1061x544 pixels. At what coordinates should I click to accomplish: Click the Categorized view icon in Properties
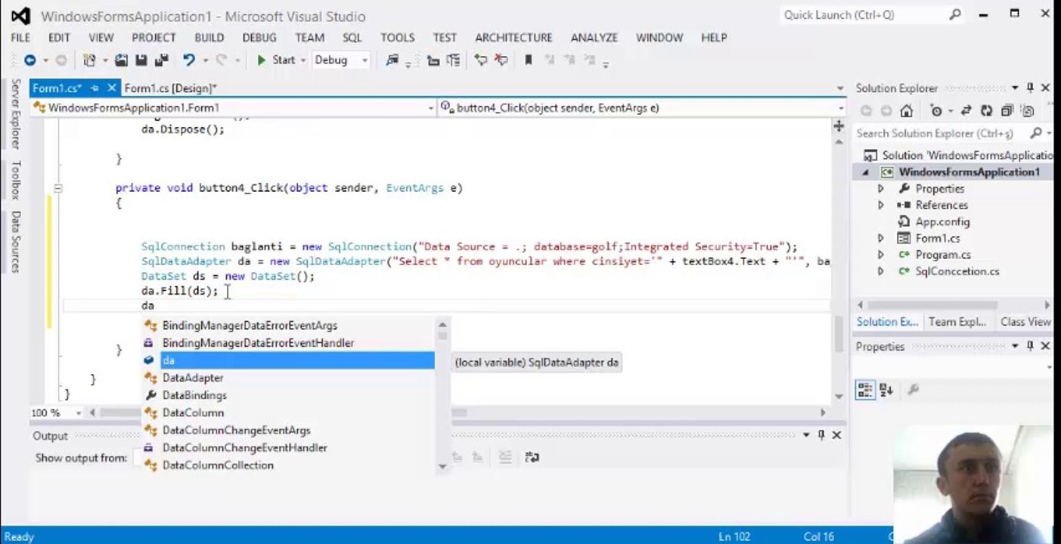tap(865, 390)
